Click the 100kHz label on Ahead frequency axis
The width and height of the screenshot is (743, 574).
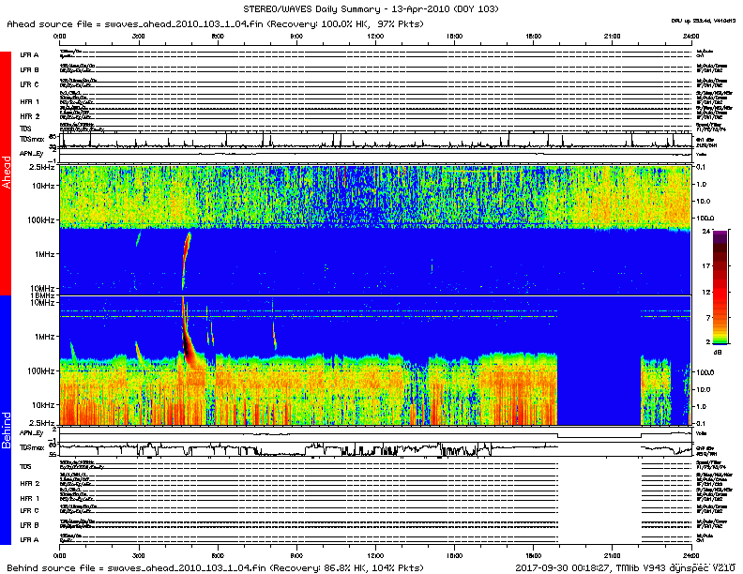(39, 219)
